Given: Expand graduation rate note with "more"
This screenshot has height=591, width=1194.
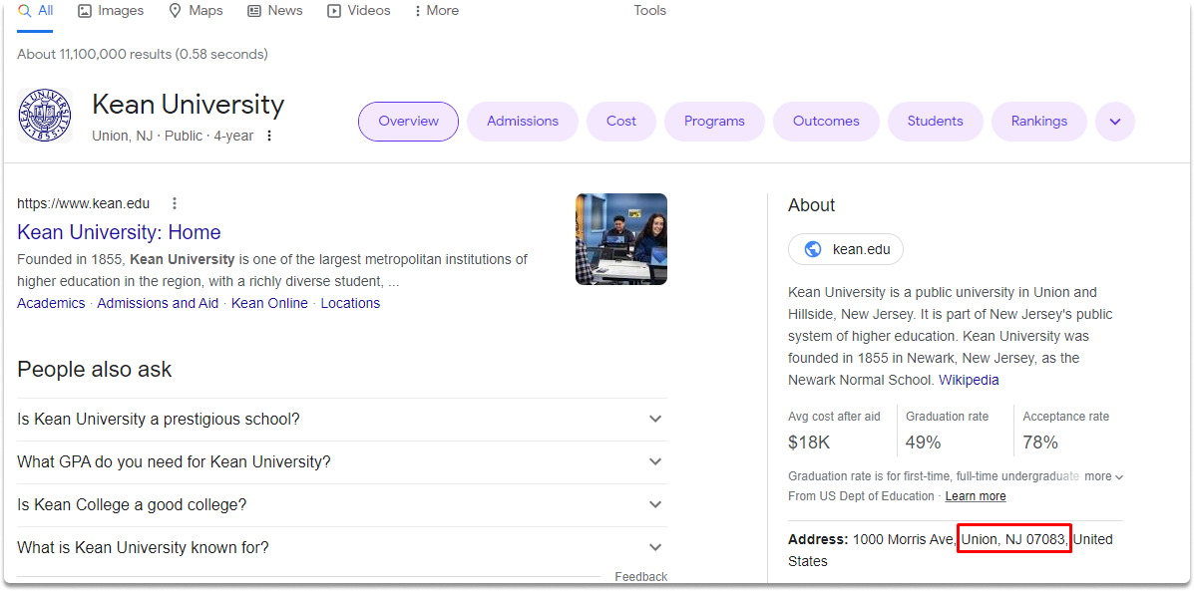Looking at the screenshot, I should pos(1104,476).
